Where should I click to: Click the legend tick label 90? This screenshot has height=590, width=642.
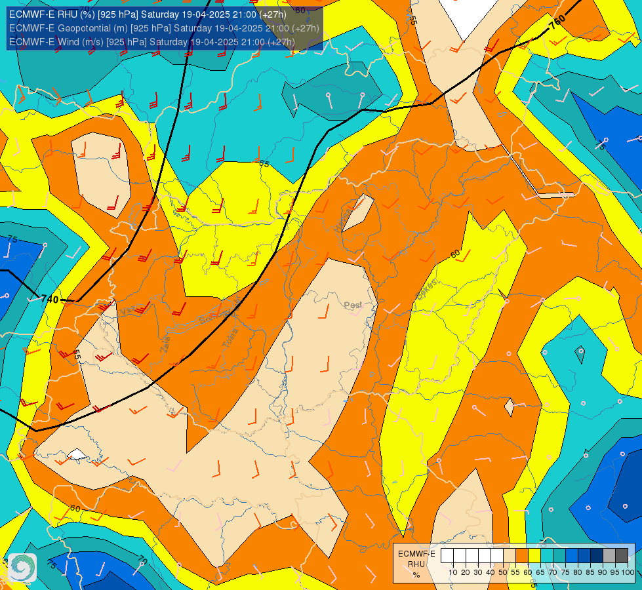(x=602, y=572)
